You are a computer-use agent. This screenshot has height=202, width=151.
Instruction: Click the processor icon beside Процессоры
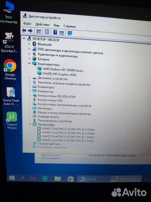point(35,124)
